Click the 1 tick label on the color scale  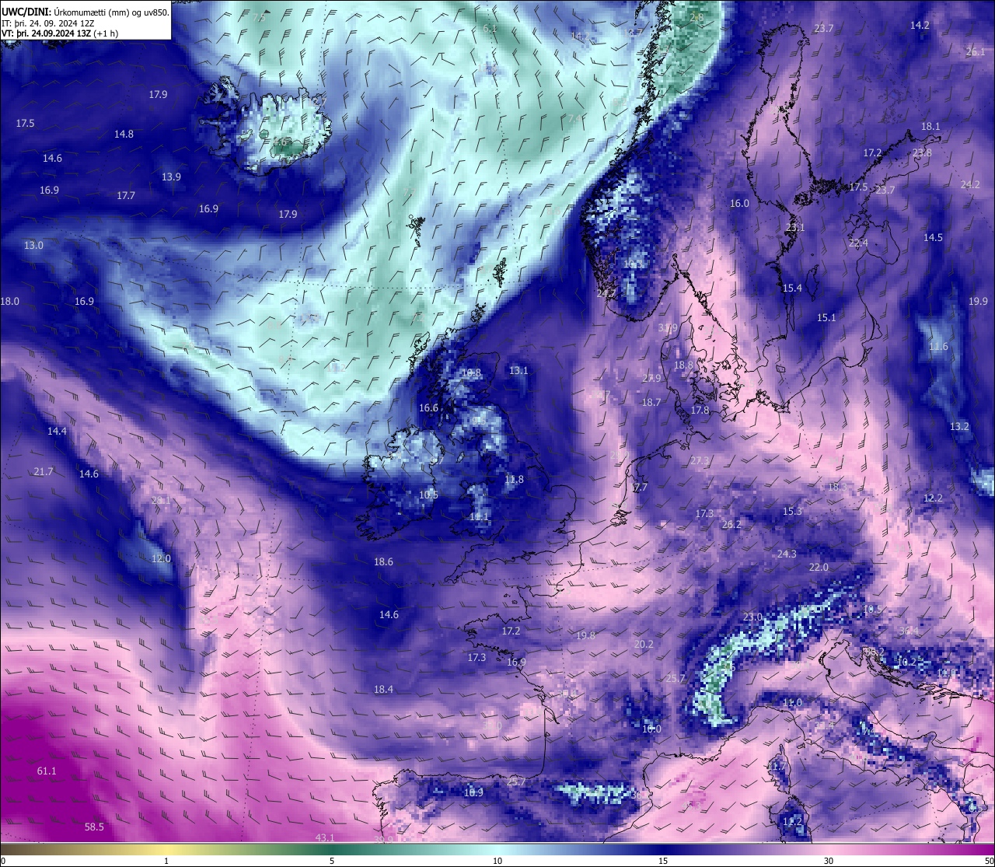(166, 861)
